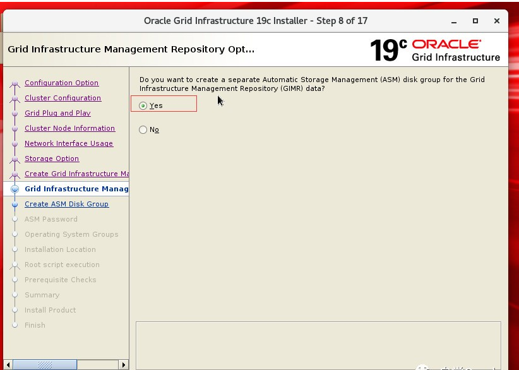Click the sidebar horizontal scrollbar thumb

(x=45, y=365)
